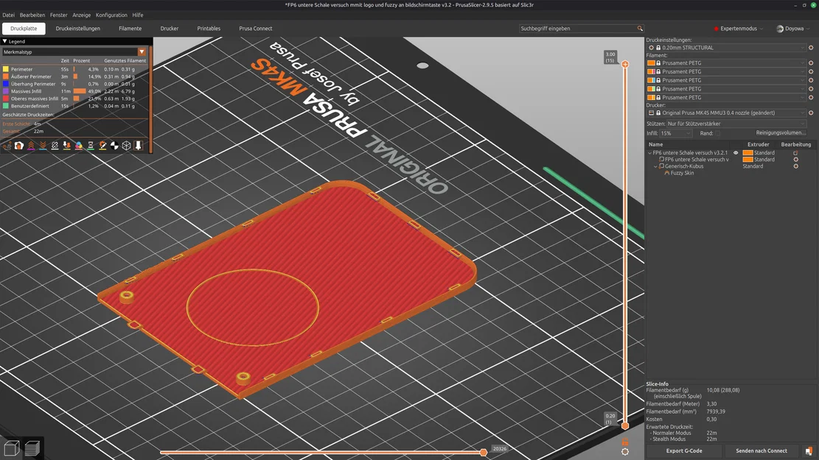Click Reinigungsvolumen... button
Screen dimensions: 819x460
tap(781, 133)
